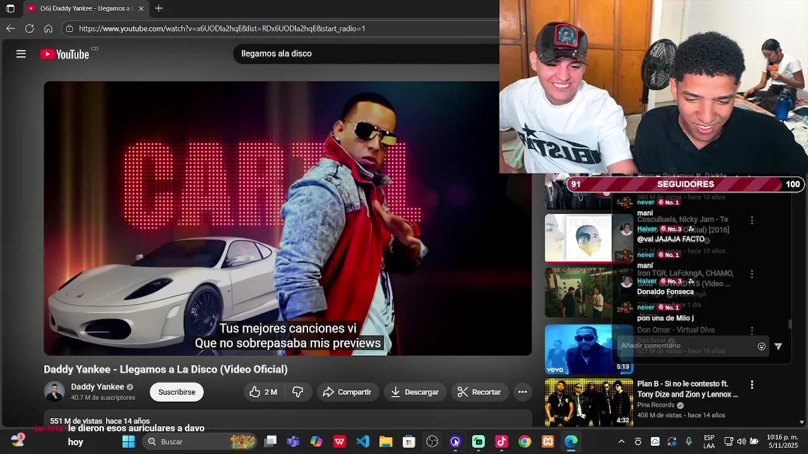
Task: Open options menu for Cosculluela Nicky Jam video
Action: [752, 220]
